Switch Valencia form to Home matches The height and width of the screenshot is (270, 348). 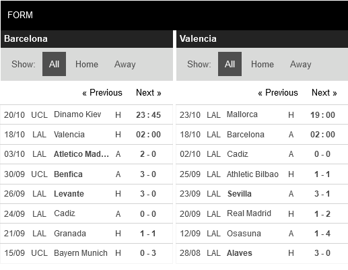(x=263, y=64)
